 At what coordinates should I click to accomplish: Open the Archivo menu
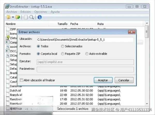click(x=12, y=12)
